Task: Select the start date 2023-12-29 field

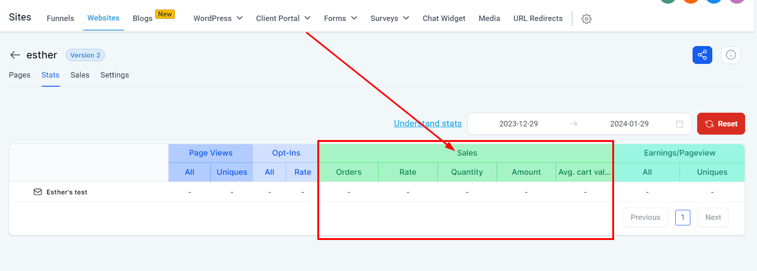Action: (x=518, y=124)
